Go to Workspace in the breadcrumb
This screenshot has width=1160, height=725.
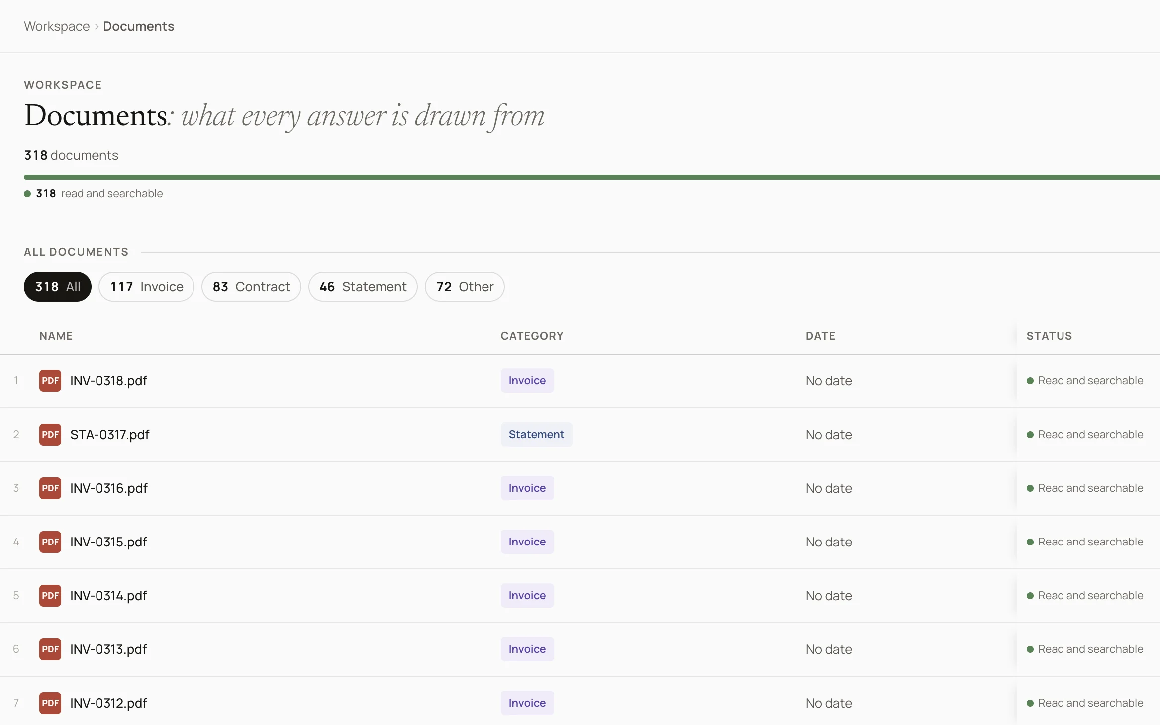(57, 26)
